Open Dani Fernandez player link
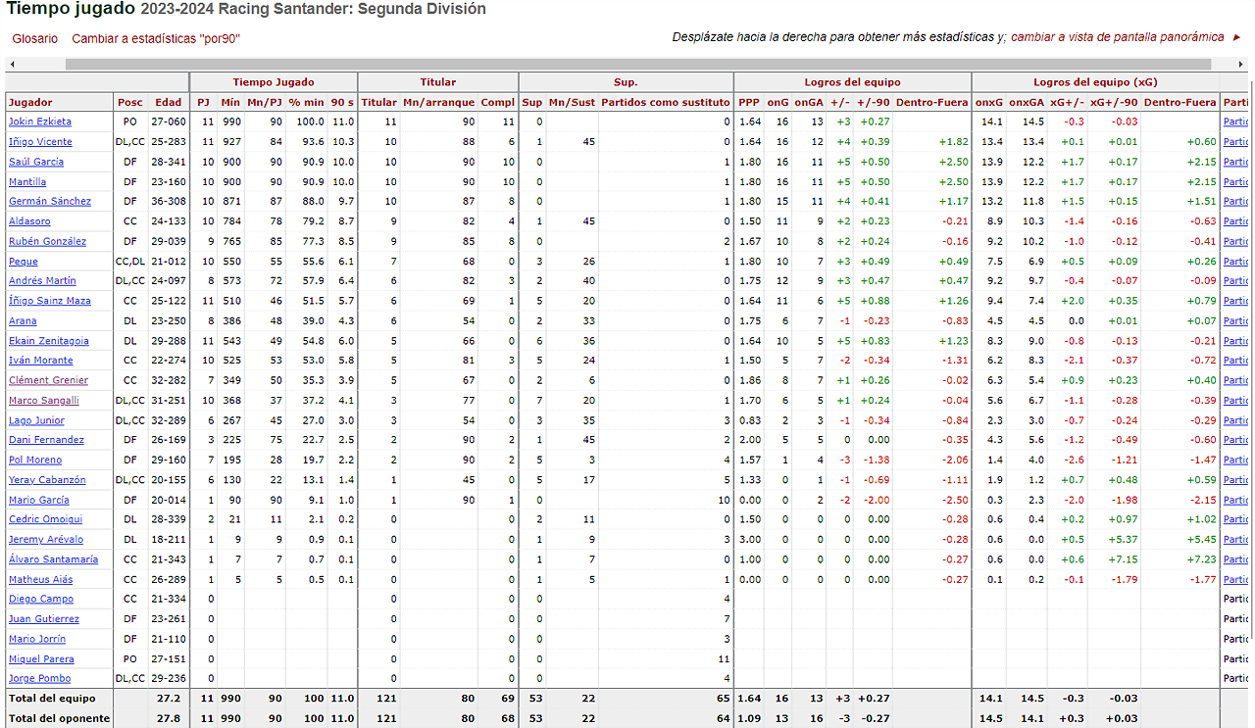This screenshot has height=728, width=1255. pyautogui.click(x=46, y=440)
